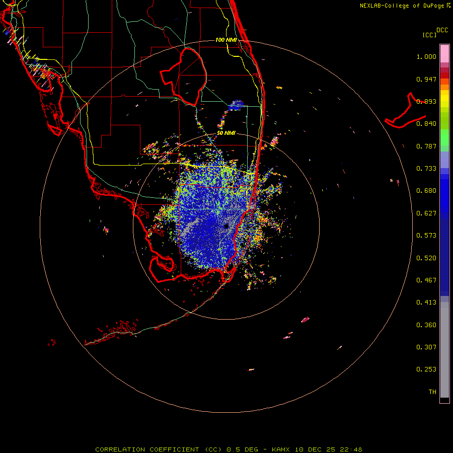Click the 0.253 scale label
Image resolution: width=453 pixels, height=453 pixels.
point(426,369)
